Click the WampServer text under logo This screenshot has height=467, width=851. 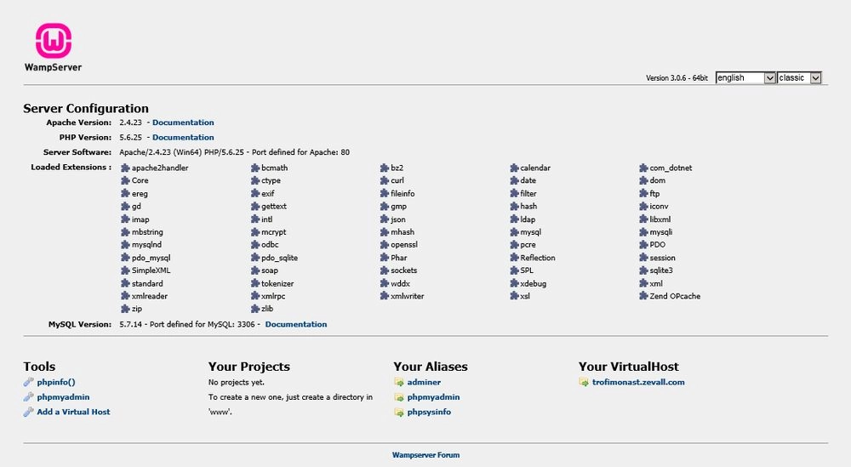click(x=53, y=67)
